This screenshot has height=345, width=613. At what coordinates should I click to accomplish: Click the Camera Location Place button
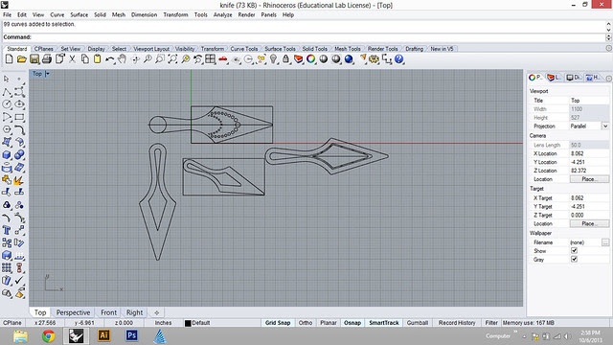pos(589,179)
